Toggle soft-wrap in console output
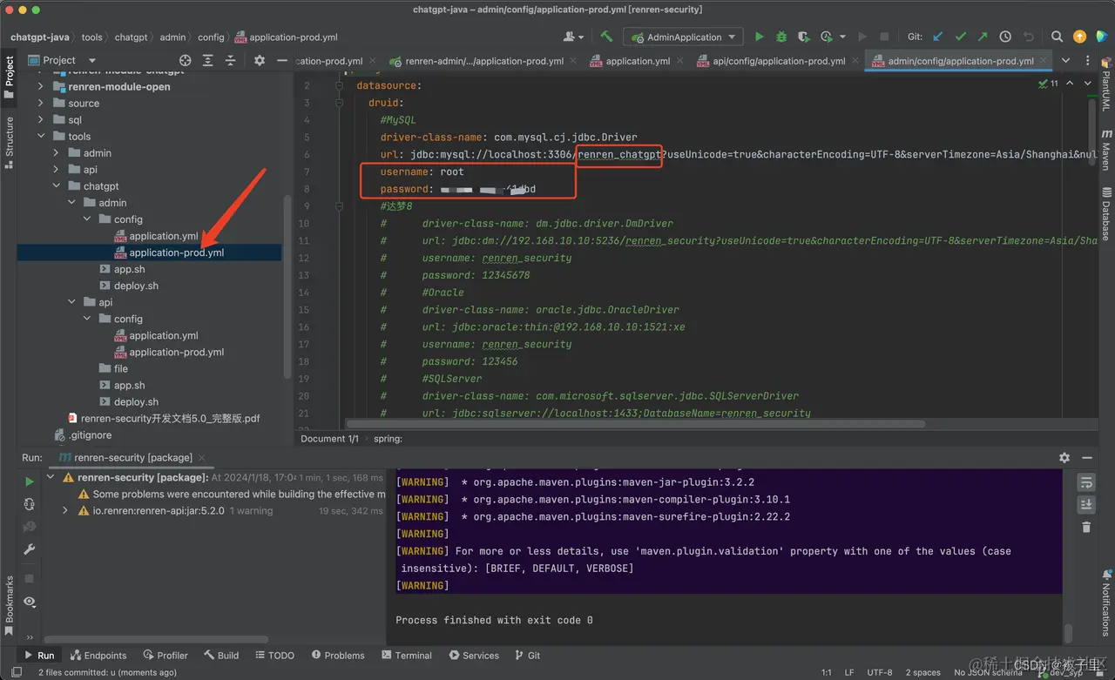 pos(1085,482)
